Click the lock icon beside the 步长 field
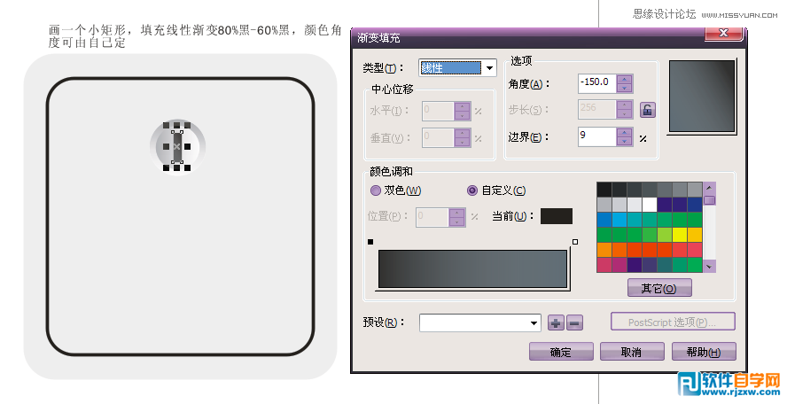 pyautogui.click(x=648, y=110)
